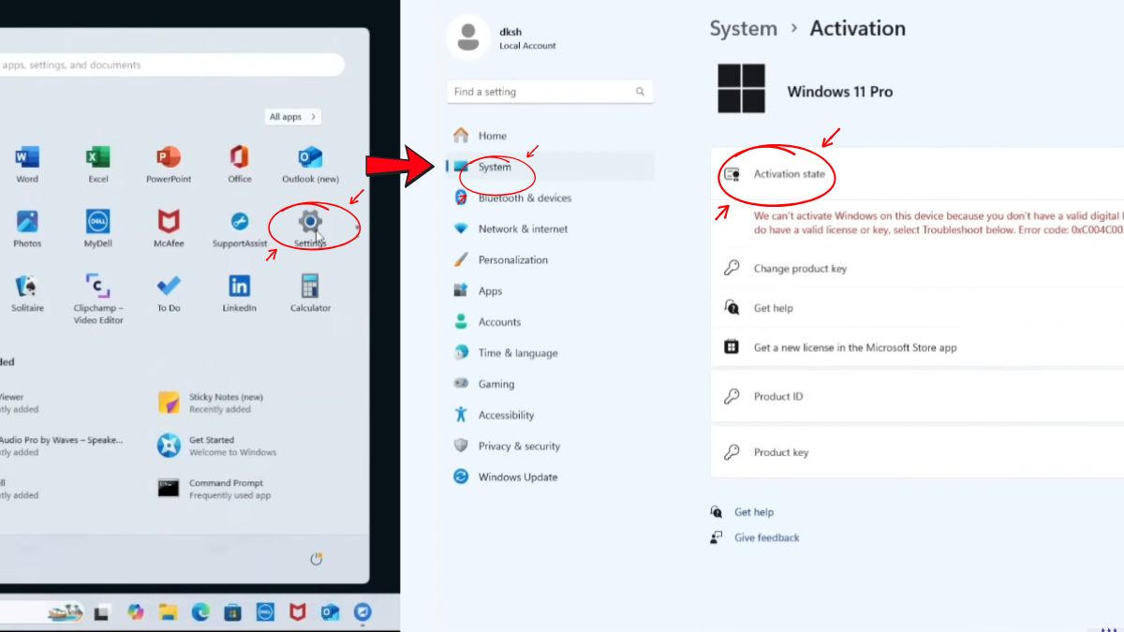
Task: Open File Explorer on the taskbar
Action: click(x=168, y=612)
